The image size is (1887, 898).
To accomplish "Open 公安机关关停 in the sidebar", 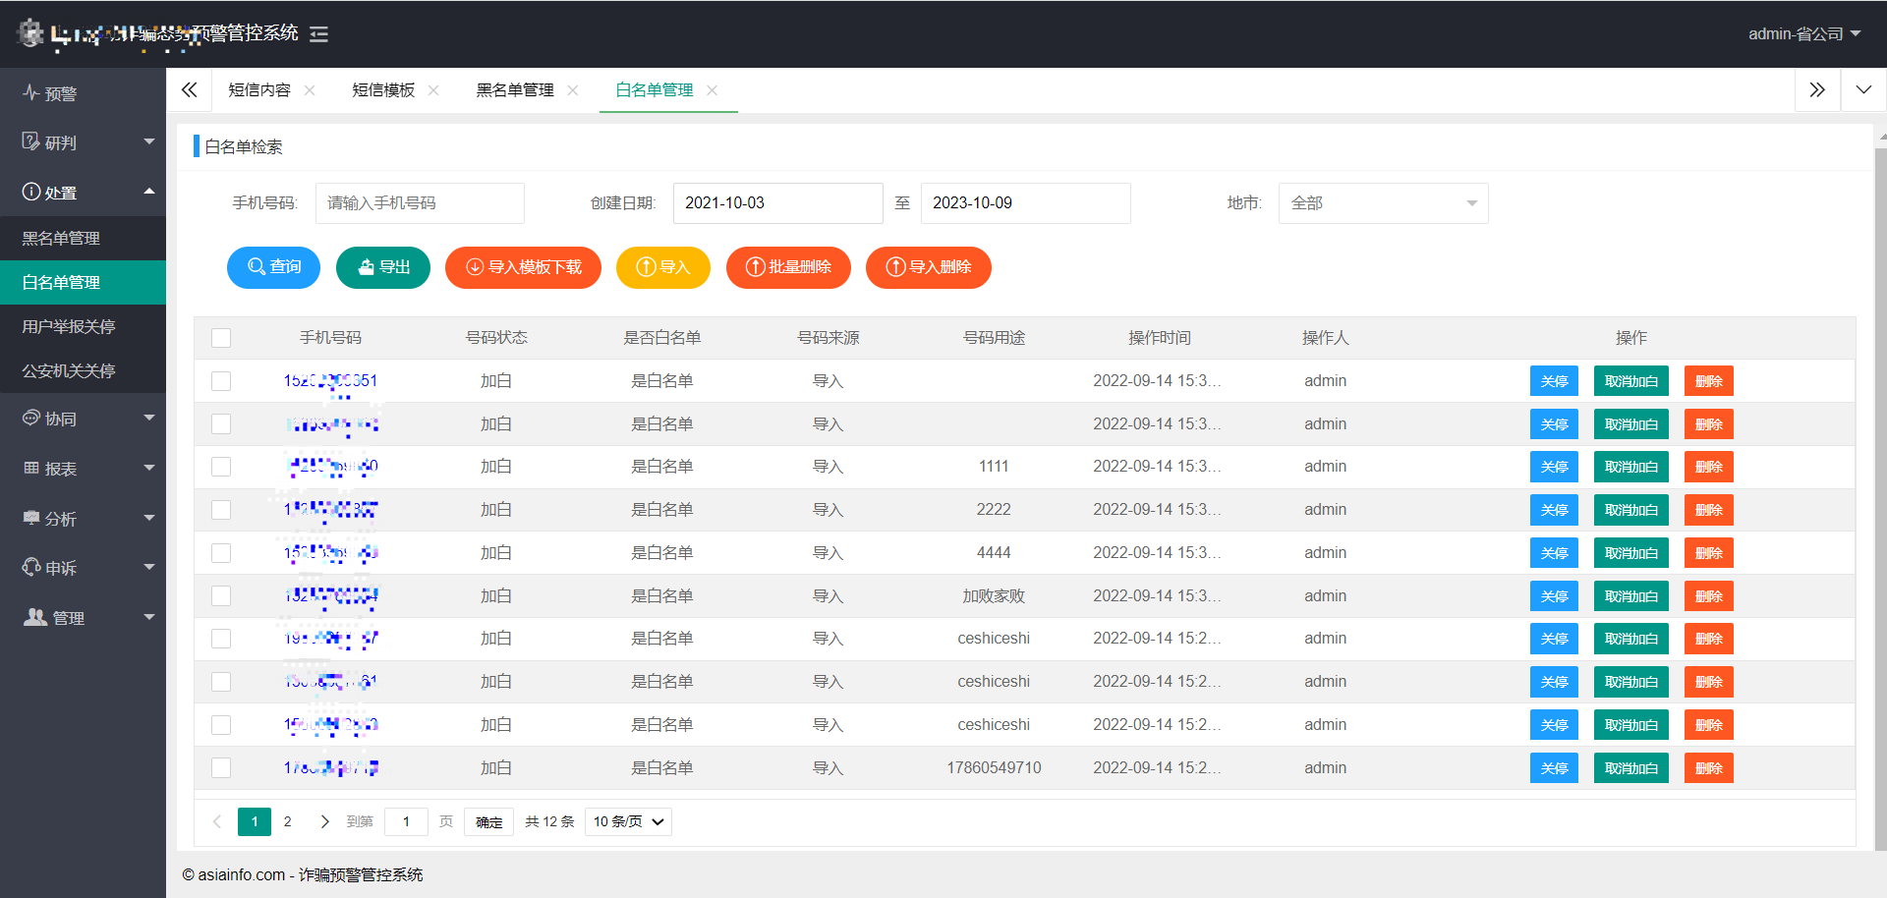I will [83, 370].
